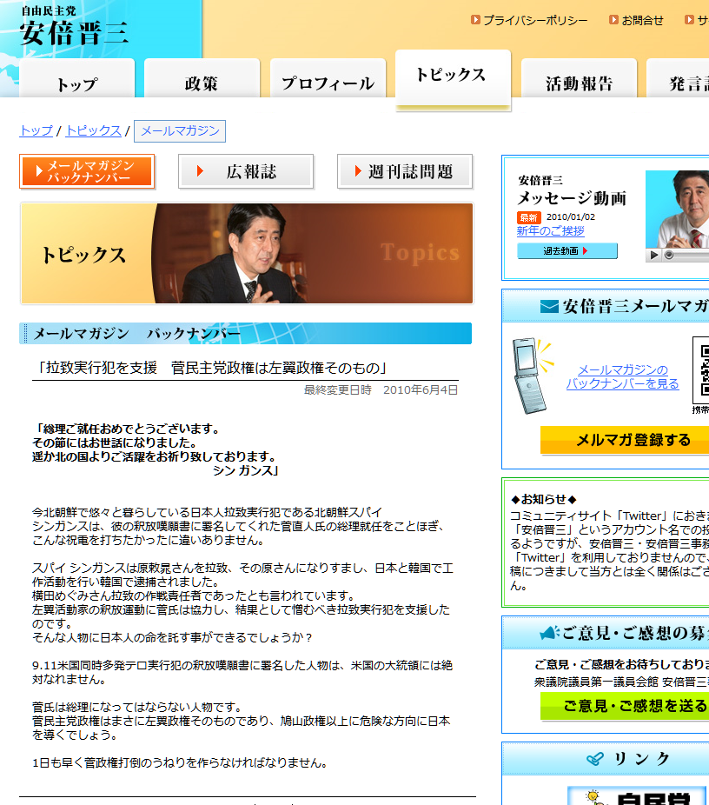Click the message video thumbnail
This screenshot has height=805, width=709.
(677, 210)
